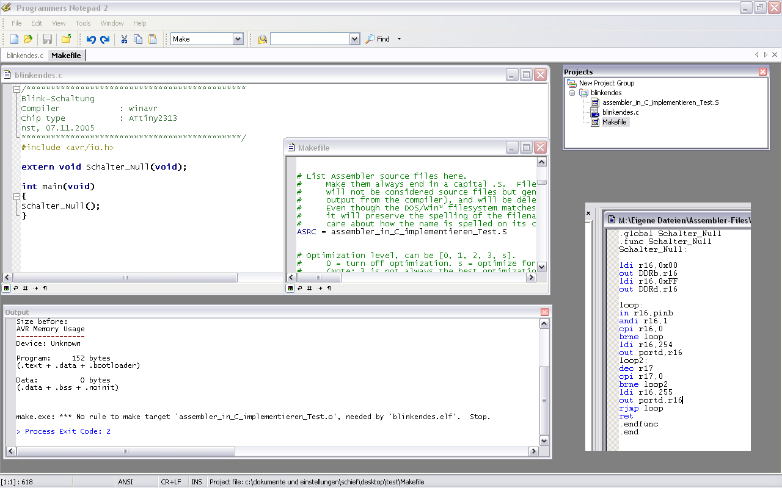Open the File menu
Screen dimensions: 782x488
[x=16, y=23]
